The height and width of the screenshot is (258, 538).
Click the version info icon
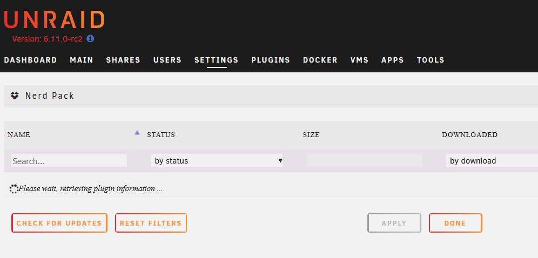point(90,38)
